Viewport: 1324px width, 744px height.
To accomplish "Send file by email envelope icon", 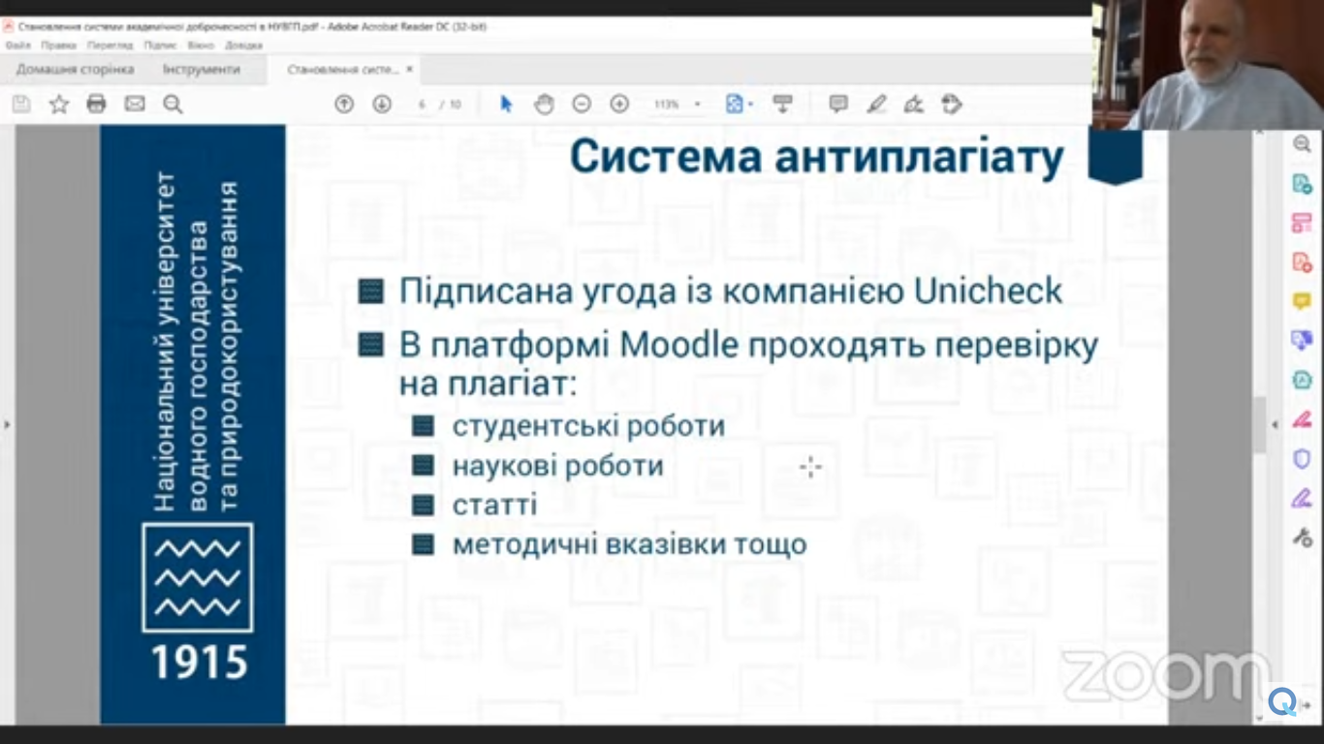I will pyautogui.click(x=135, y=105).
